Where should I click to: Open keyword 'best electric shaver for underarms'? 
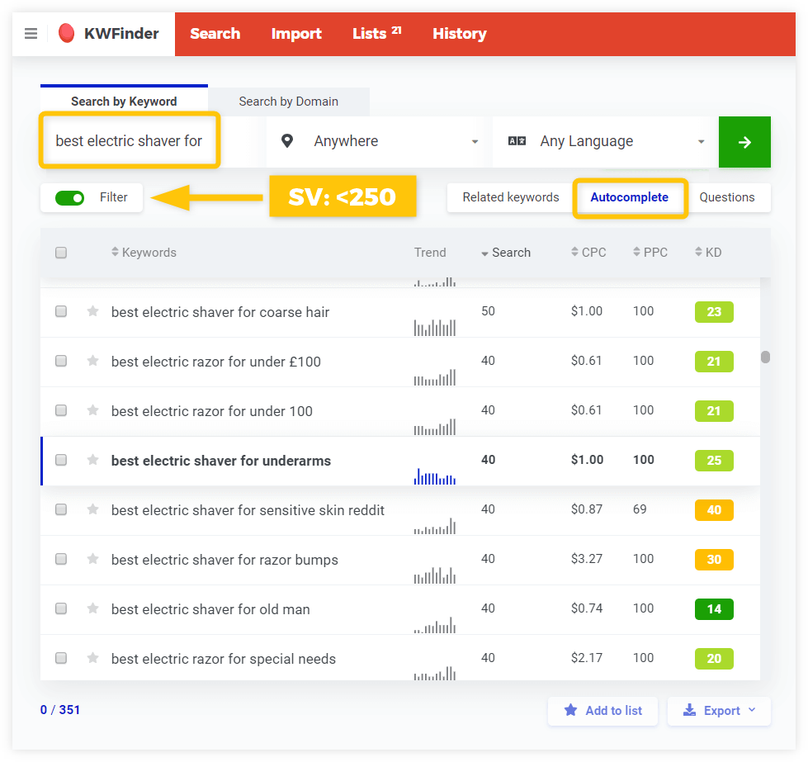(221, 461)
